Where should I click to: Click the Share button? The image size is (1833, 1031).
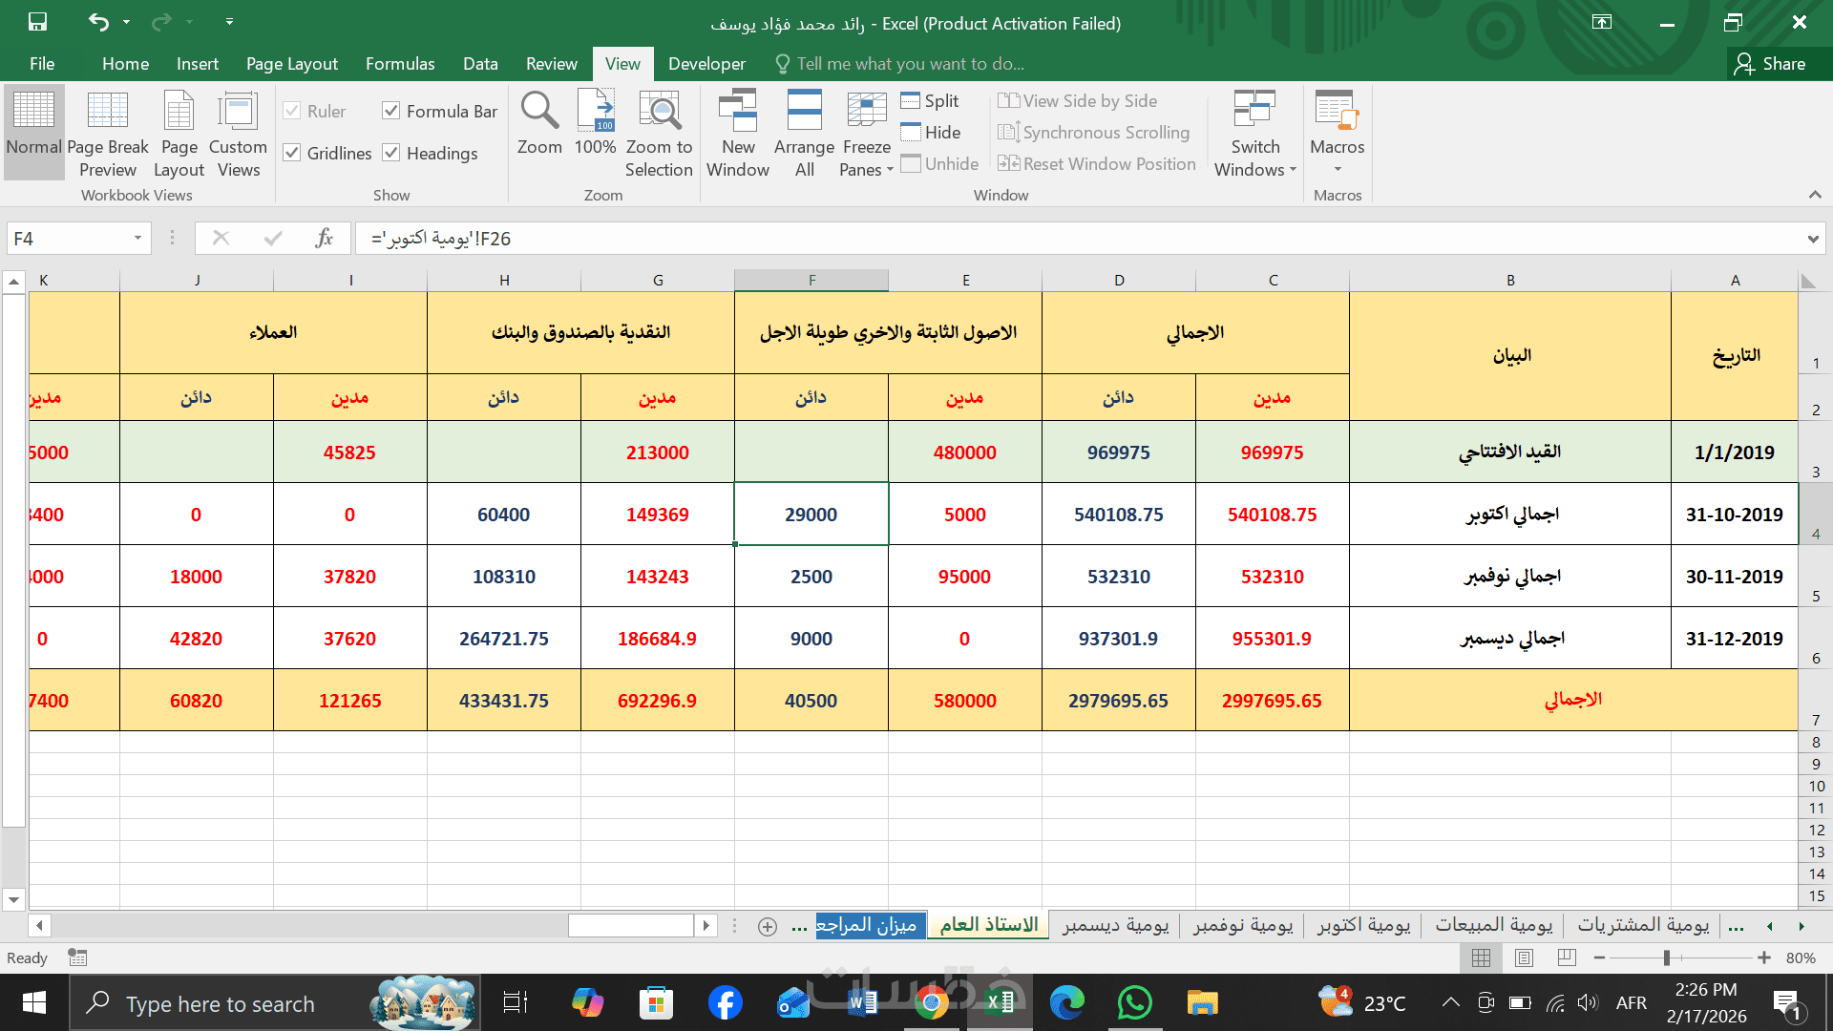point(1771,63)
